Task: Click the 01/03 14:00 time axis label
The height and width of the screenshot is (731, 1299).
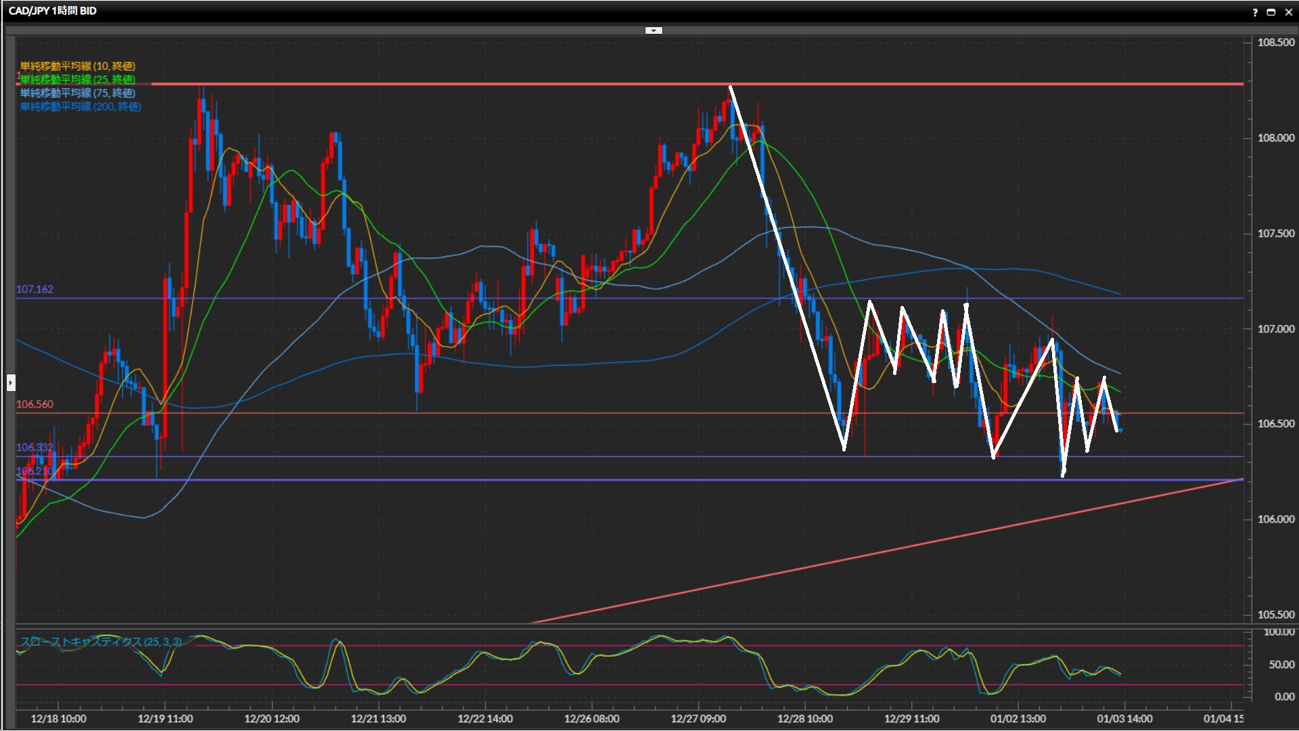Action: pyautogui.click(x=1124, y=719)
